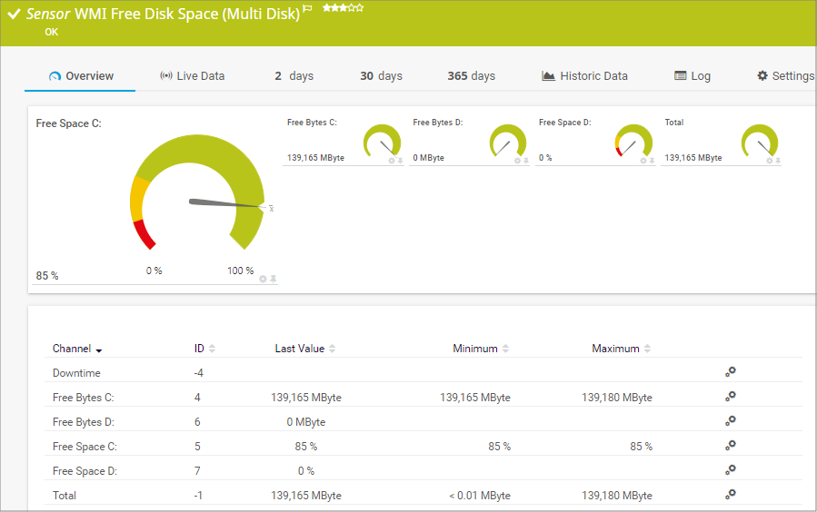Open channel settings for the Downtime row

(x=730, y=372)
